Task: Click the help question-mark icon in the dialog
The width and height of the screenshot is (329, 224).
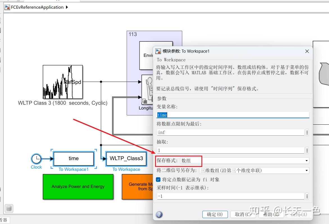Action: [159, 214]
